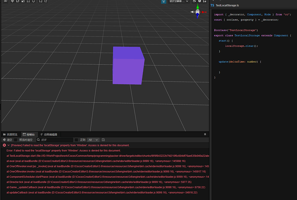
Task: Select the Rect transform tool
Action: [x=28, y=1]
